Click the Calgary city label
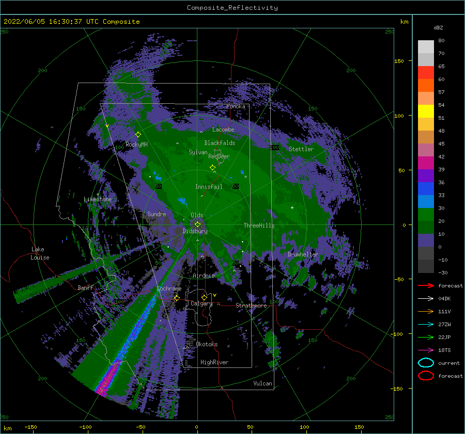 (202, 303)
